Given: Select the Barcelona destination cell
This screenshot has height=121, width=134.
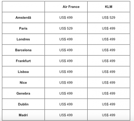Looking at the screenshot, I should coord(23,50).
